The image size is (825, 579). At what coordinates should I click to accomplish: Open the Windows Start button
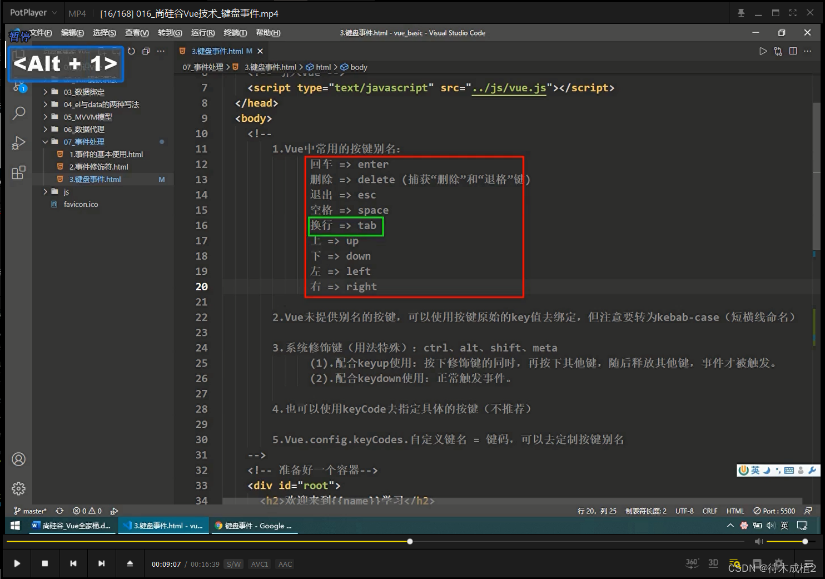(x=15, y=526)
